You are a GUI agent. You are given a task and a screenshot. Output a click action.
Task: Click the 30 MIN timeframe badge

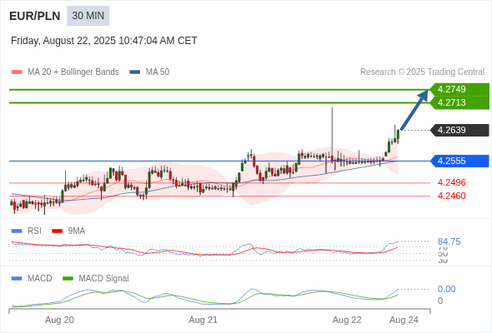88,16
